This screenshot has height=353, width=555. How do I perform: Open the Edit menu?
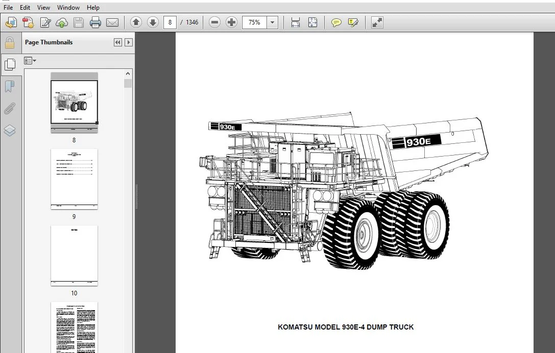25,8
